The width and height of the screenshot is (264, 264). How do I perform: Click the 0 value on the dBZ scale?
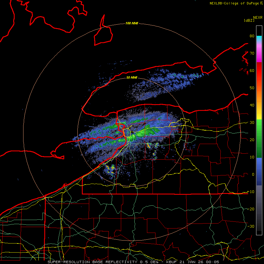point(253,175)
